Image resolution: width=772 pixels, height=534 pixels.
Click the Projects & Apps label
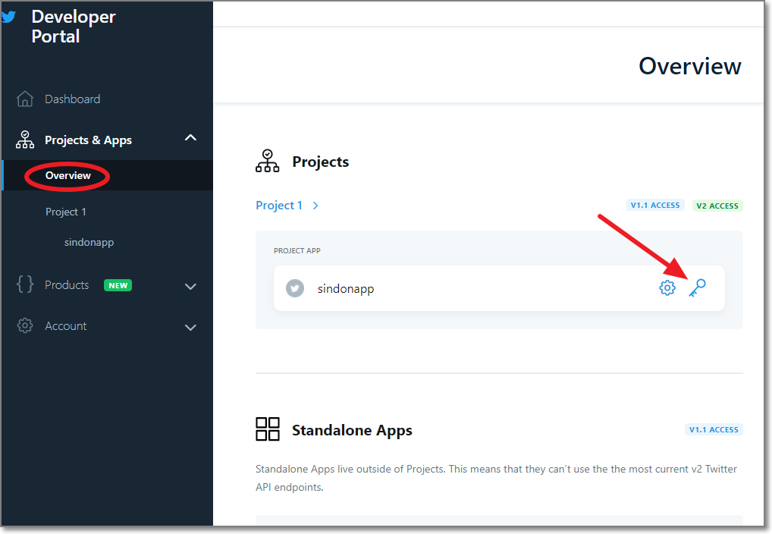pos(88,140)
